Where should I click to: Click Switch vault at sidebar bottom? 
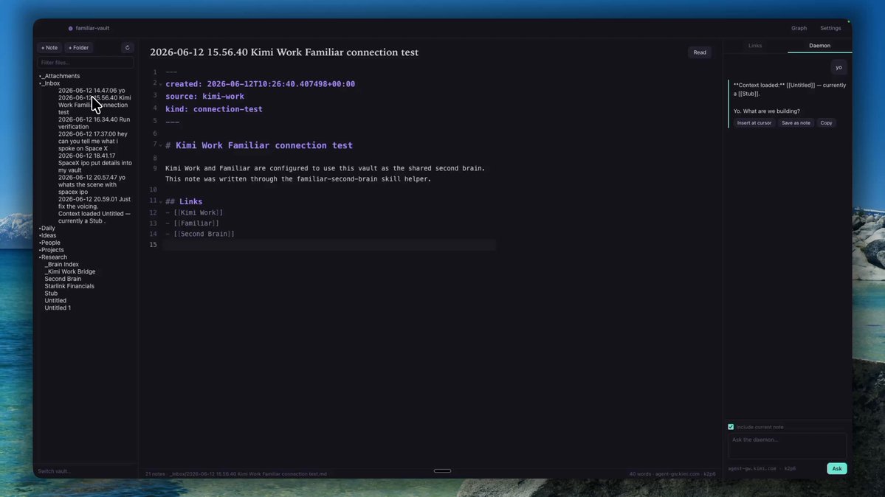pyautogui.click(x=54, y=472)
